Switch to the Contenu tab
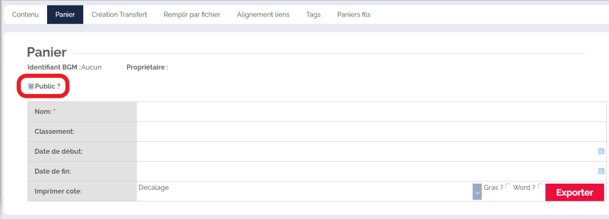Screen dimensions: 609x219 click(26, 15)
